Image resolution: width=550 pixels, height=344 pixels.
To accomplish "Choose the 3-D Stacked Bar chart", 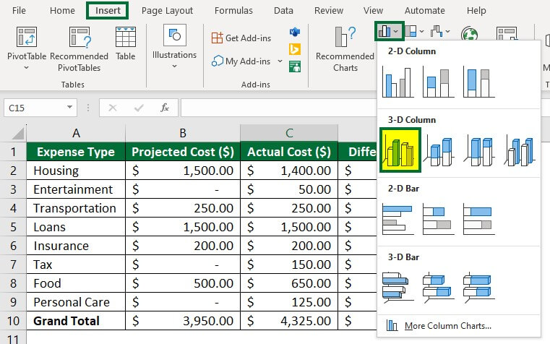I will click(x=438, y=287).
